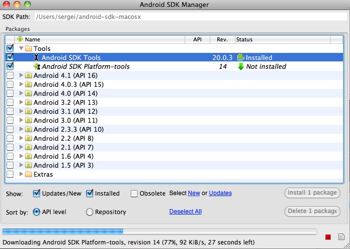Click the Status column header

click(282, 39)
